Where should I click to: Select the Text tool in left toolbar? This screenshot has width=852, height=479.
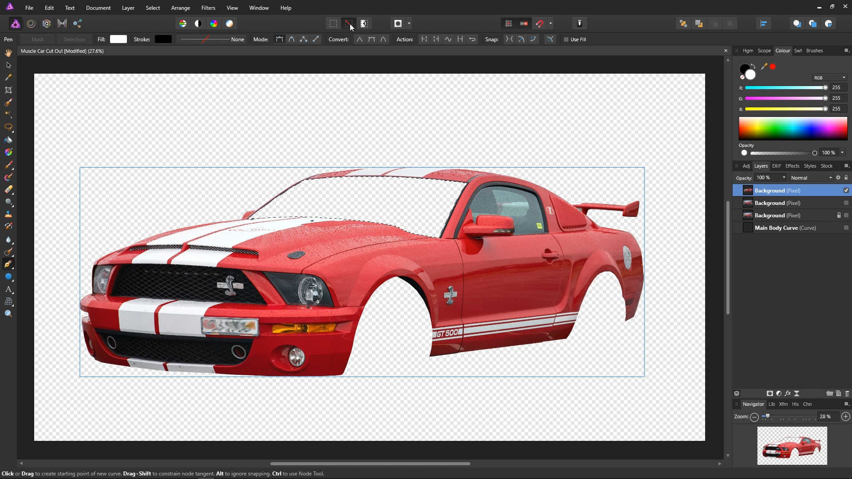point(8,289)
